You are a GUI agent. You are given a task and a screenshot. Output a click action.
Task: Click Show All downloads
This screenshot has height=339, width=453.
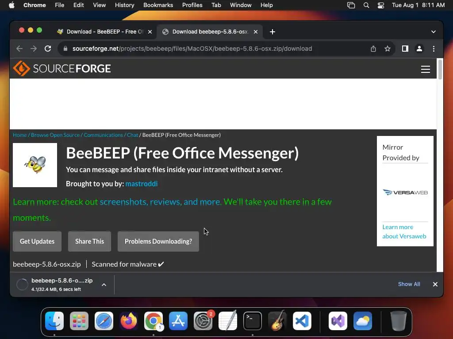[x=409, y=284]
